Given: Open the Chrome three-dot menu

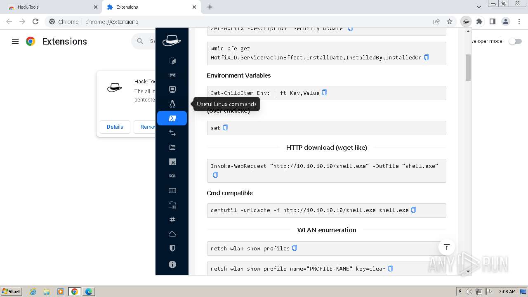Looking at the screenshot, I should click(519, 21).
